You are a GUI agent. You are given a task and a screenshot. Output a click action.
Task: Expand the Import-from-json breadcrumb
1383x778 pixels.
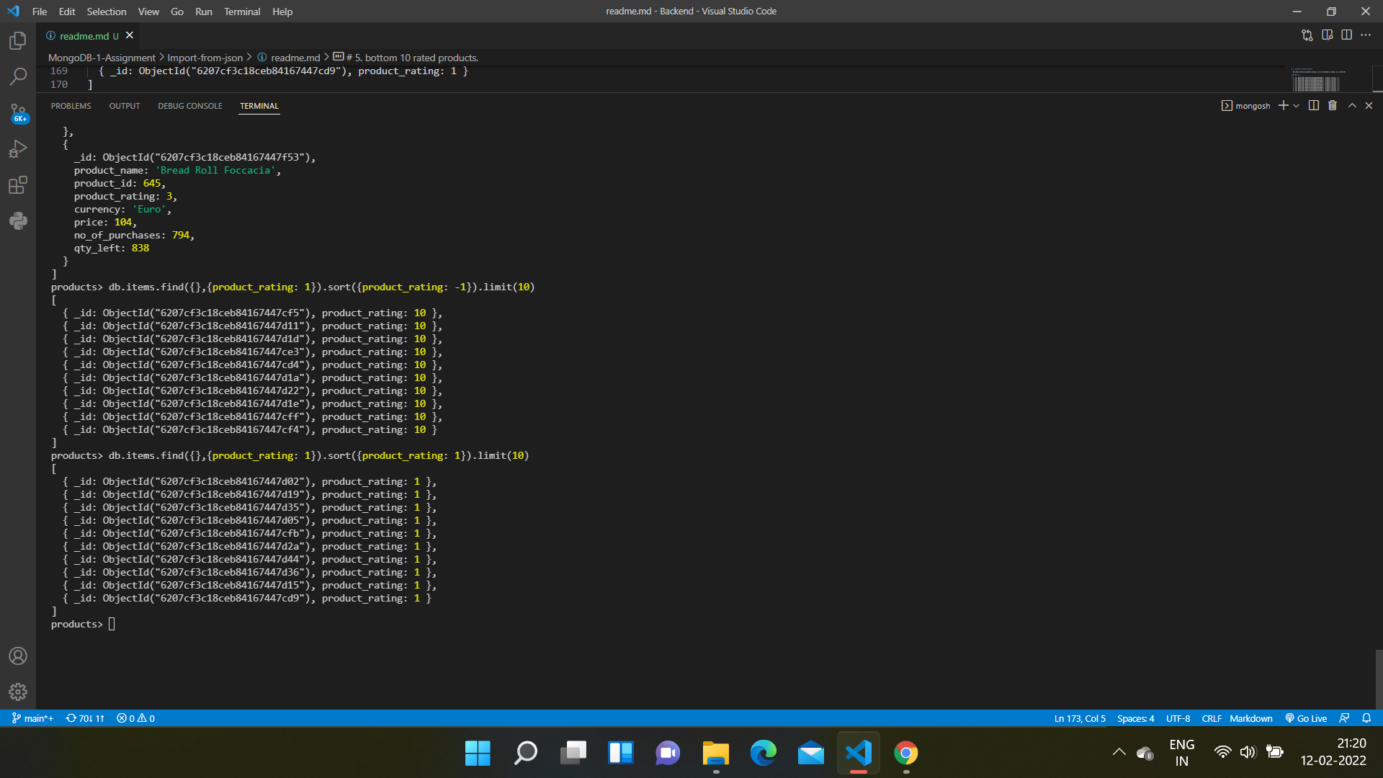click(x=205, y=58)
